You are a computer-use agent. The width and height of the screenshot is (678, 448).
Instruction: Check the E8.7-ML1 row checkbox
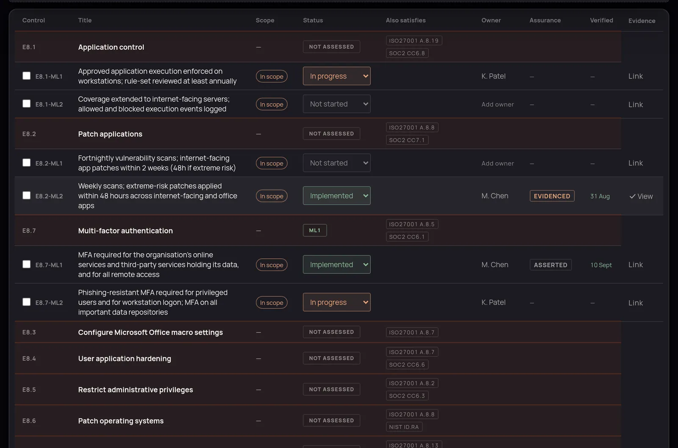coord(26,264)
